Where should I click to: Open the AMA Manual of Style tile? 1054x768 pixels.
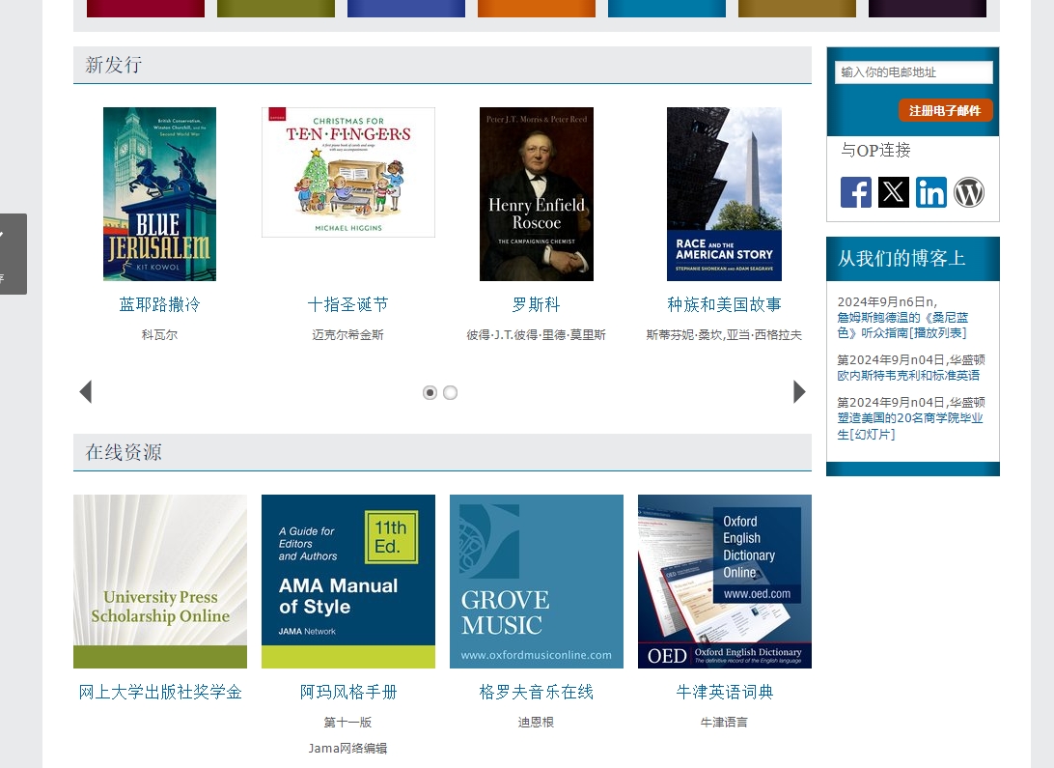[348, 582]
